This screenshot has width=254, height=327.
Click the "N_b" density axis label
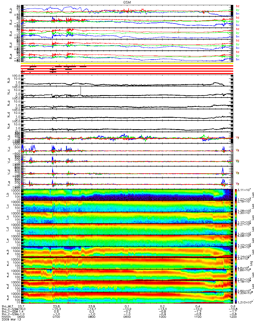(x=8, y=81)
